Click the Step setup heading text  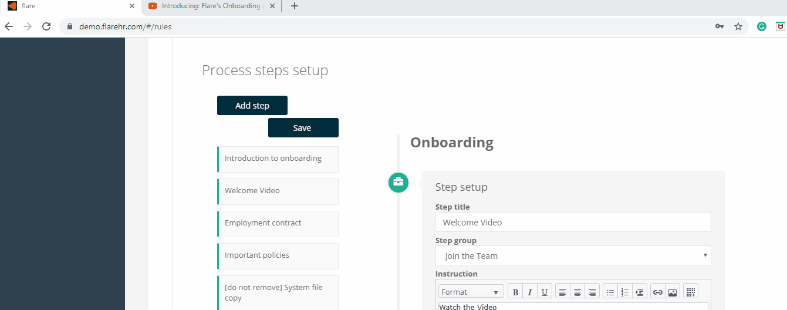[x=461, y=187]
